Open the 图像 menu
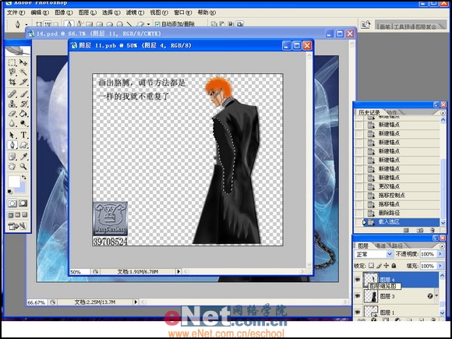The image size is (452, 339). (x=63, y=12)
